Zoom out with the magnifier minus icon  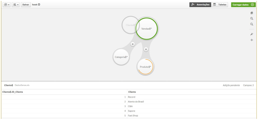tap(251, 24)
